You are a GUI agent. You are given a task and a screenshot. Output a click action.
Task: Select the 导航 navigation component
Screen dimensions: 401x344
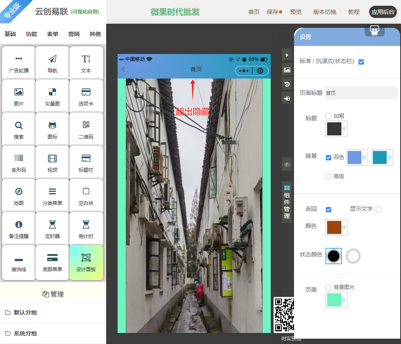pos(52,63)
